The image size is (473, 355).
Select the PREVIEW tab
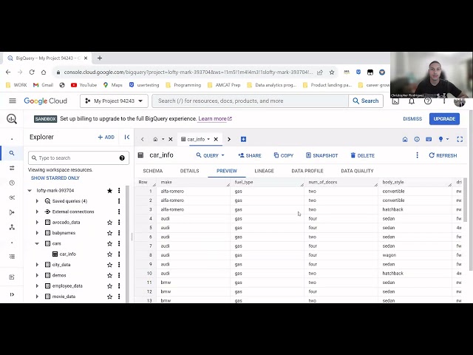pyautogui.click(x=227, y=171)
